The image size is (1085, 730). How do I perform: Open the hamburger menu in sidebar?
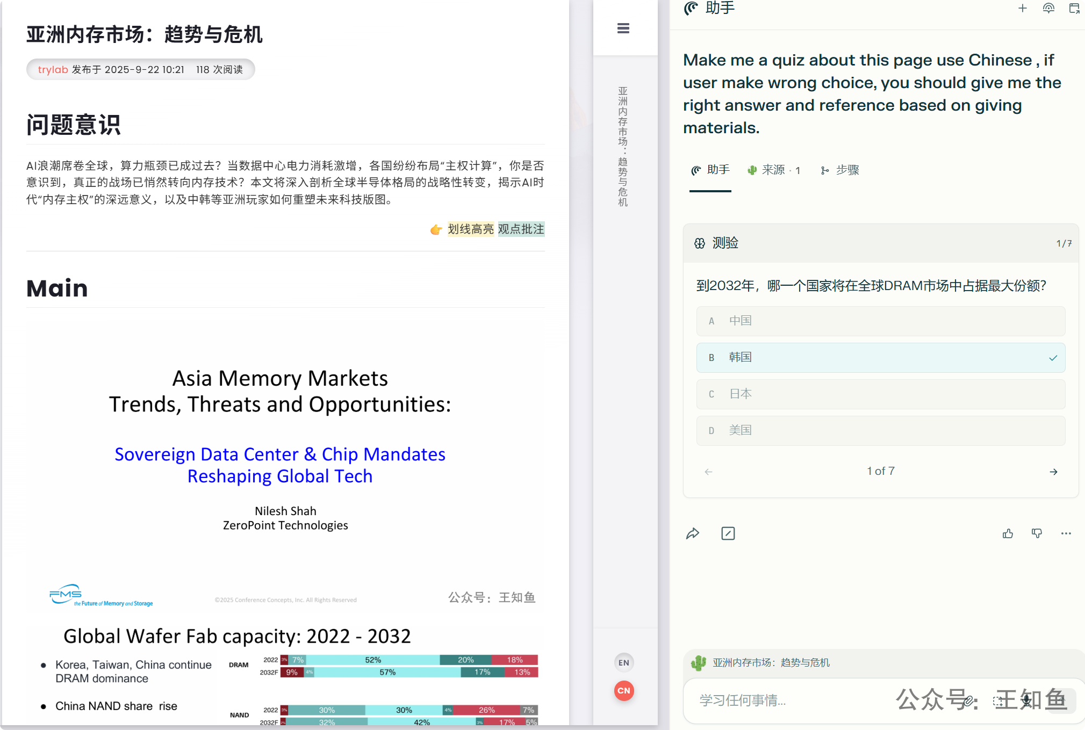click(x=623, y=28)
